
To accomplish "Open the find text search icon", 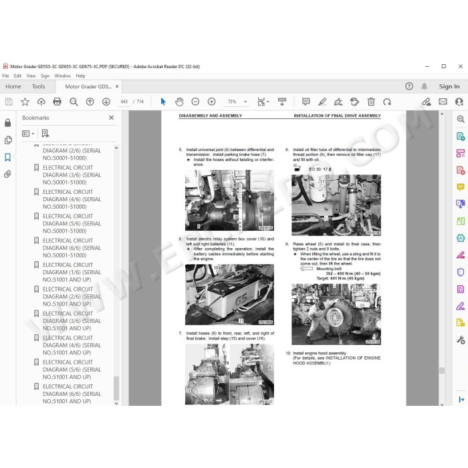I will (x=74, y=102).
